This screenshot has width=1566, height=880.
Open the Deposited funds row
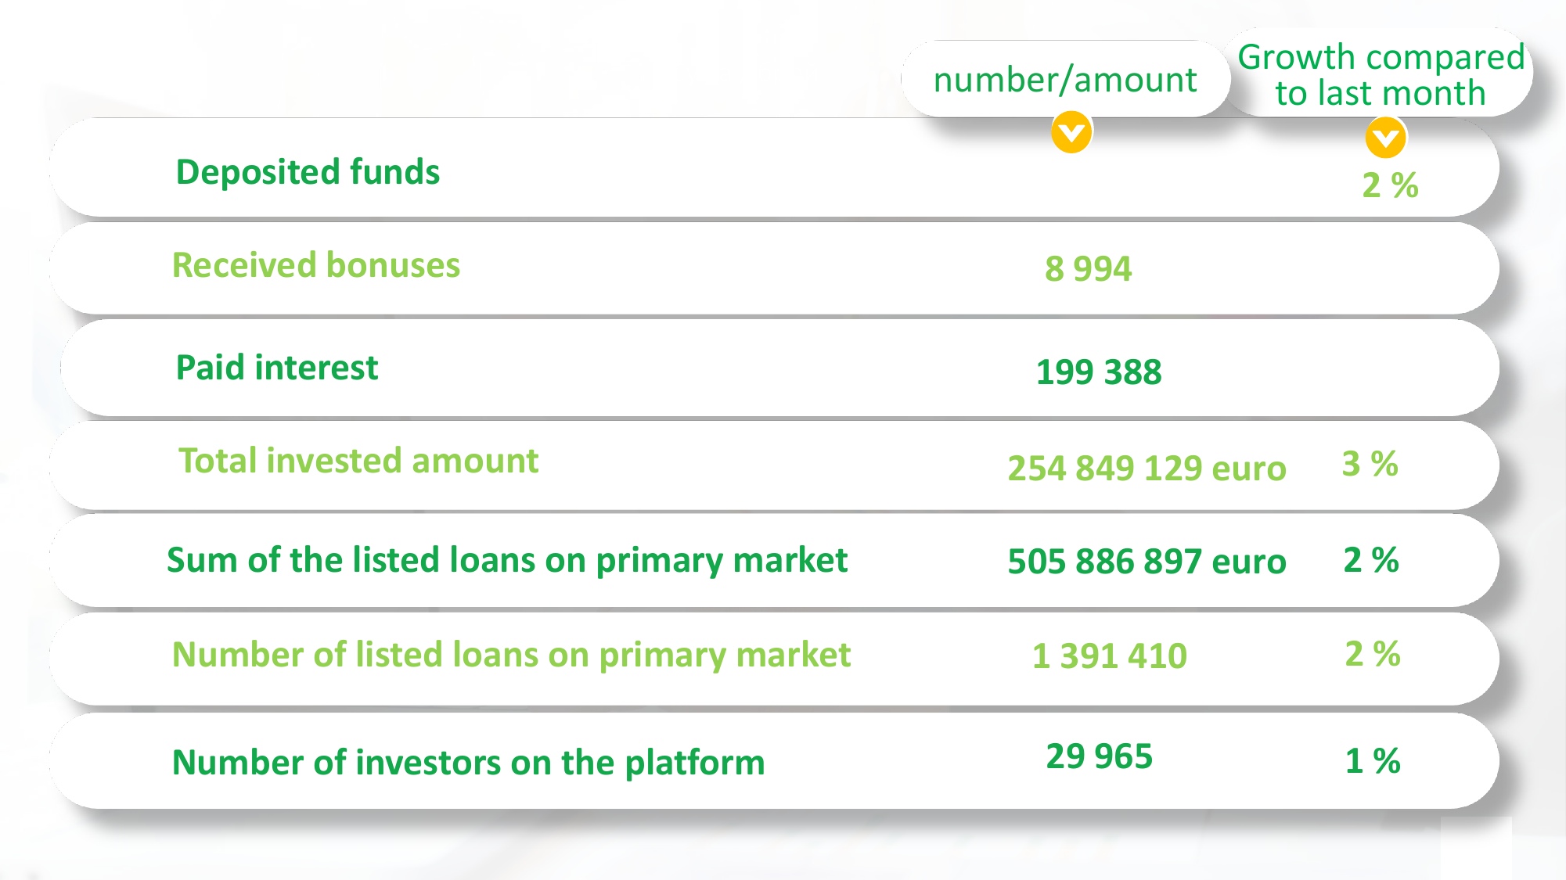click(x=775, y=168)
